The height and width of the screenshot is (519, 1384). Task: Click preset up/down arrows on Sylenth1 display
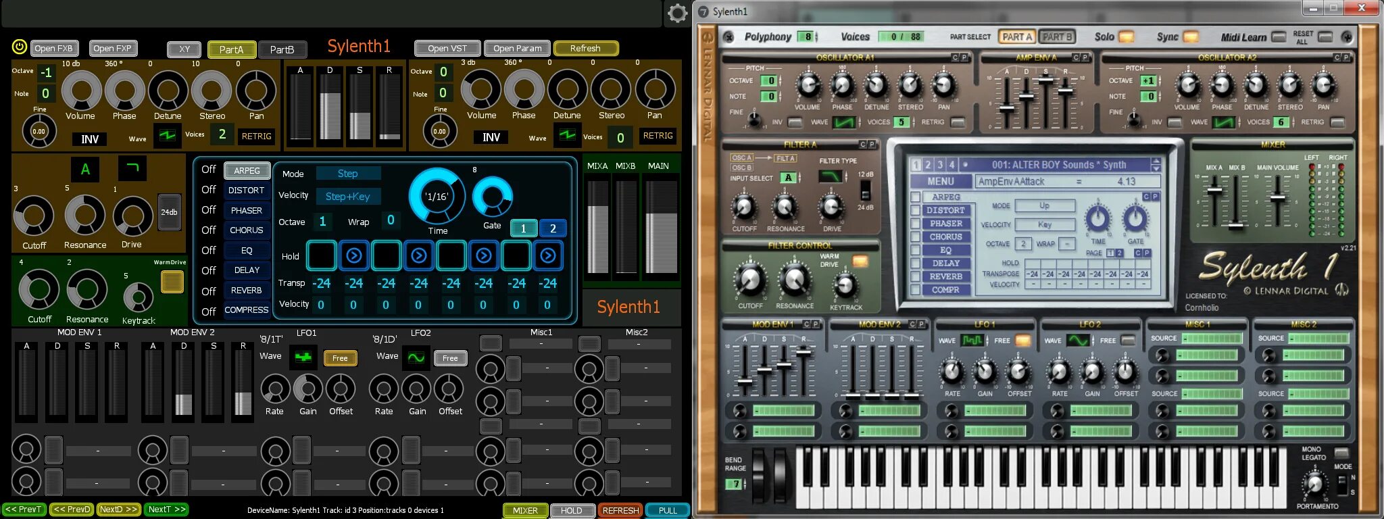(1156, 164)
